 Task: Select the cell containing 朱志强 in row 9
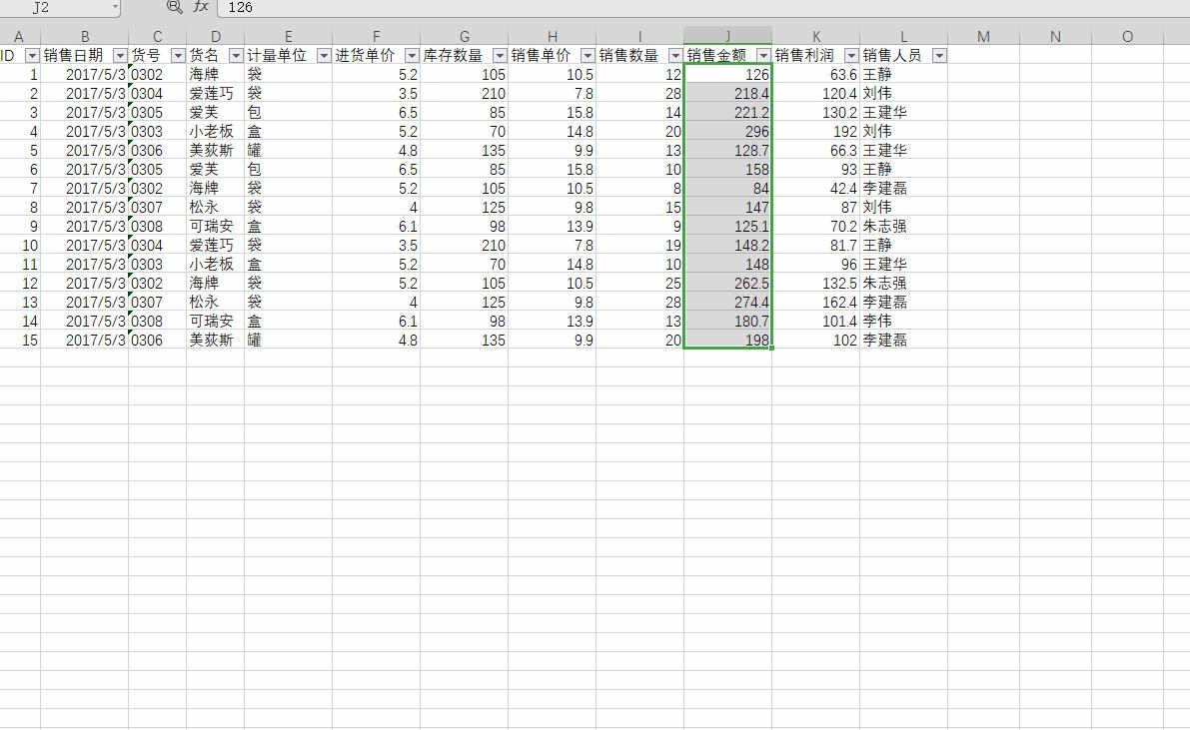(884, 226)
